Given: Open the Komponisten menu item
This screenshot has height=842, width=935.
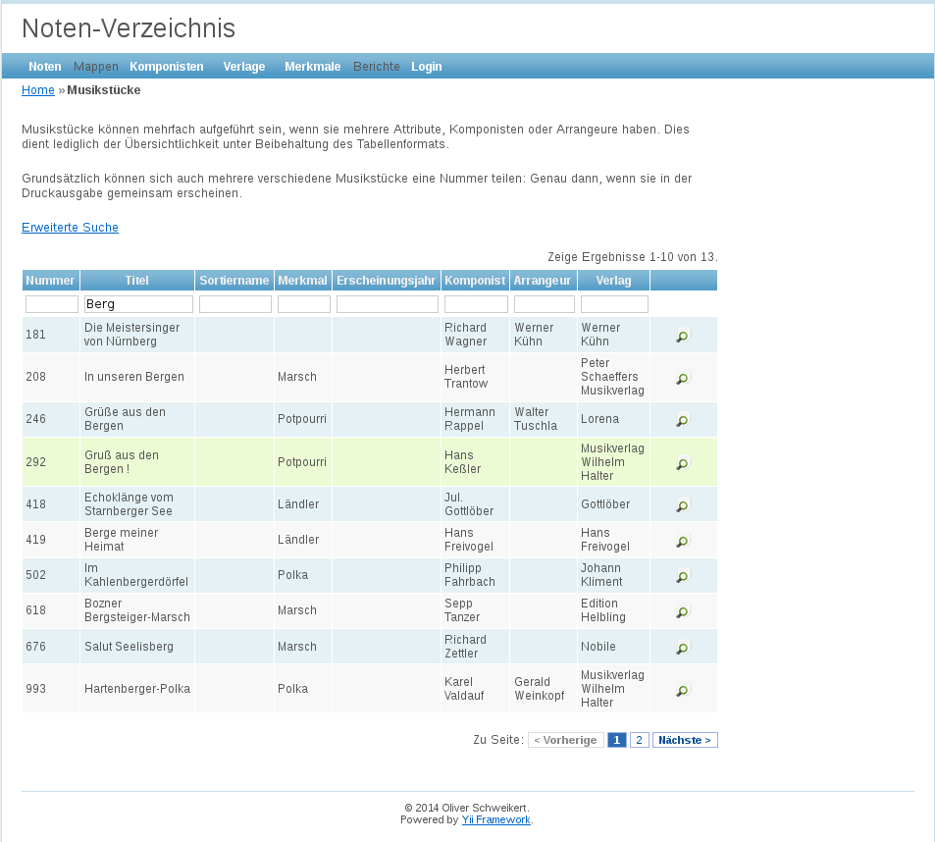Looking at the screenshot, I should point(167,66).
